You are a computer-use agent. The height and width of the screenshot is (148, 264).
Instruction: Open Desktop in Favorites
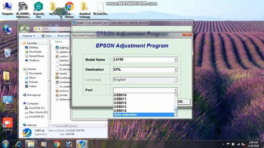31,48
